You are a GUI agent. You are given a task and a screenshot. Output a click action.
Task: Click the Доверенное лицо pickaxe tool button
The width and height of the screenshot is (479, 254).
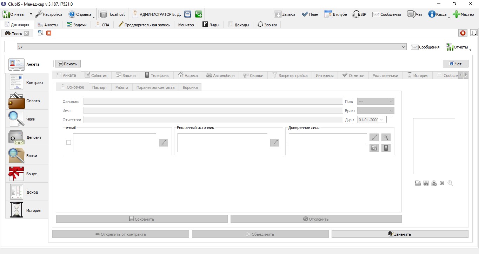[x=386, y=137]
